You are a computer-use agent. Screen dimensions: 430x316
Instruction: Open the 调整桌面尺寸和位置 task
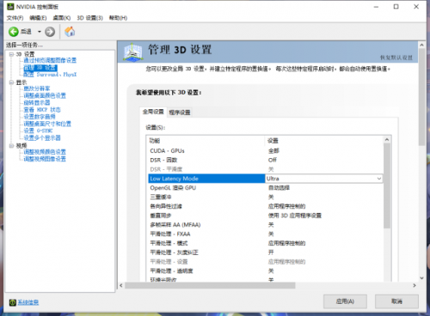[47, 124]
